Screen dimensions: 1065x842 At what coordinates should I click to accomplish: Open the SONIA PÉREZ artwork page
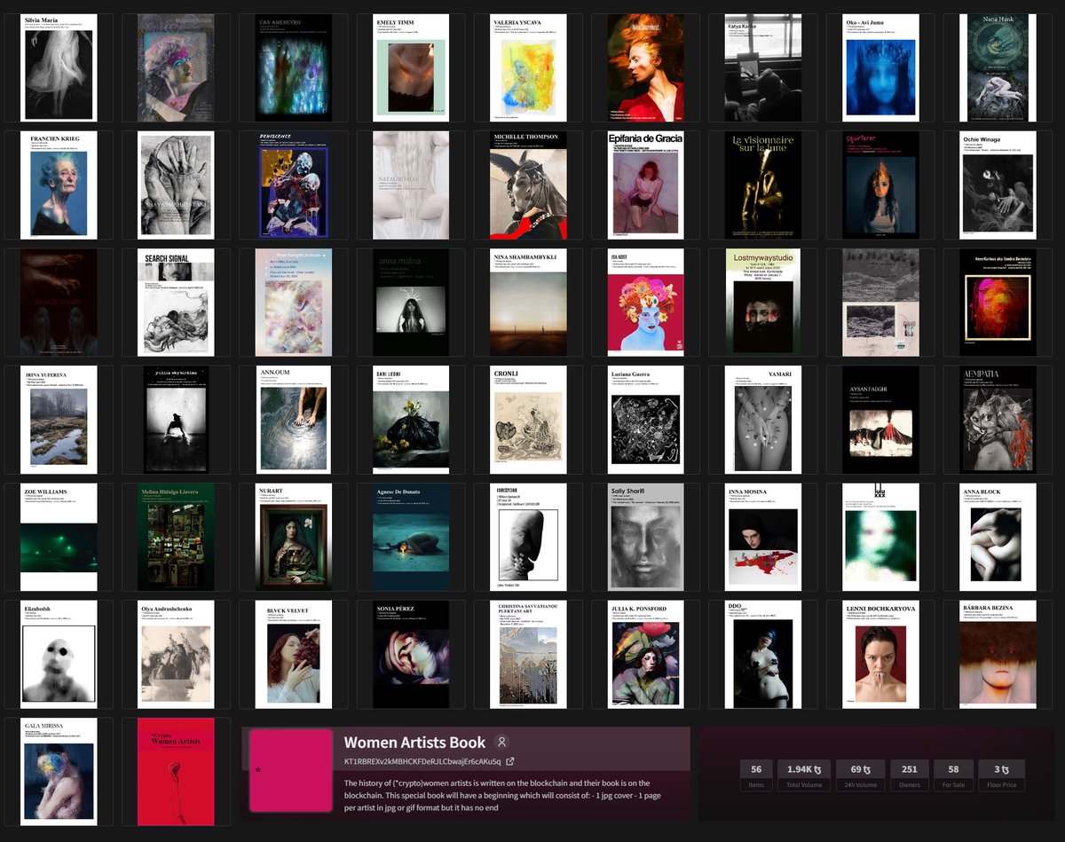tap(412, 654)
